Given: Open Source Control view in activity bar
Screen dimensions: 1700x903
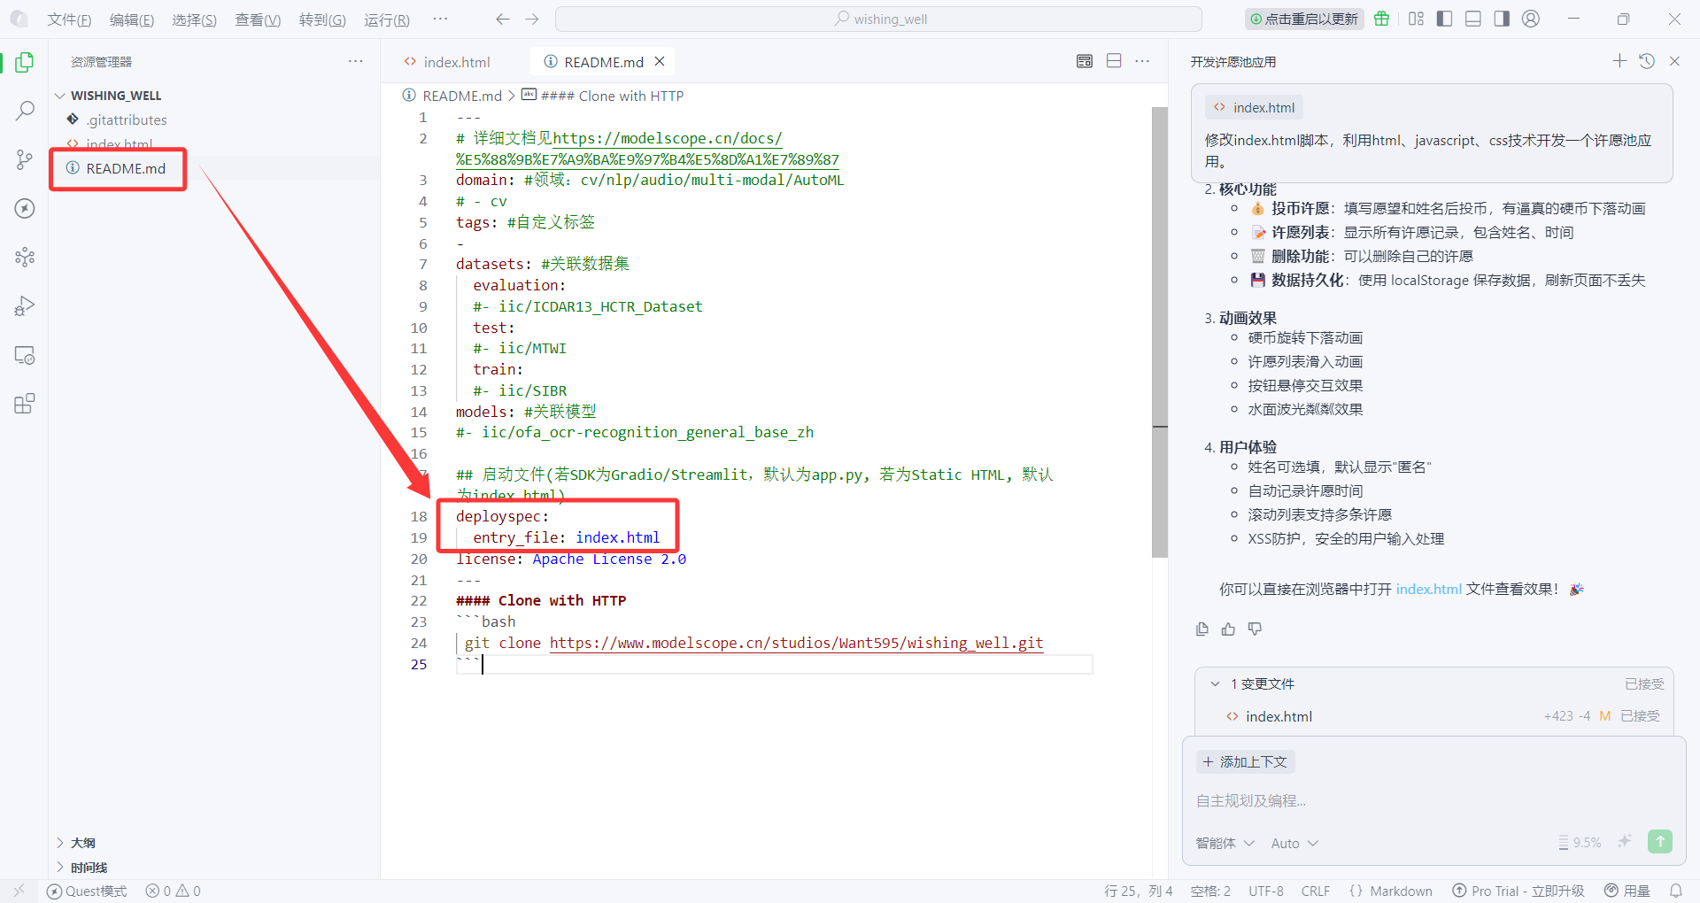Looking at the screenshot, I should click(25, 159).
